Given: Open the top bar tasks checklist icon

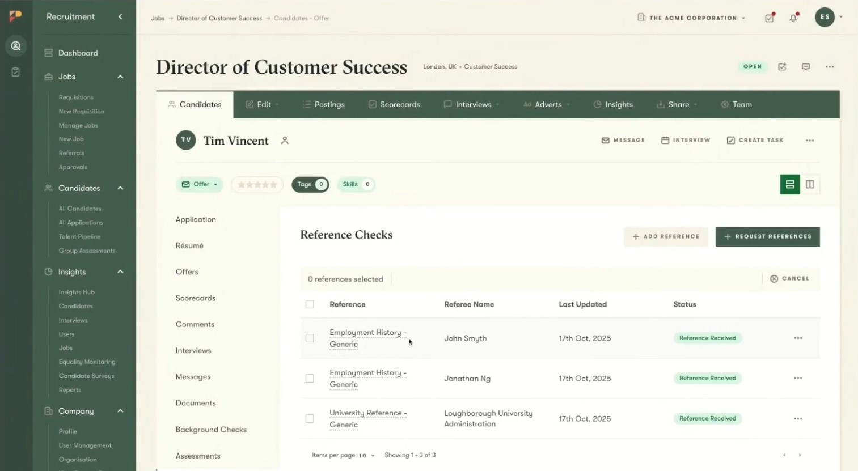Looking at the screenshot, I should pos(770,18).
